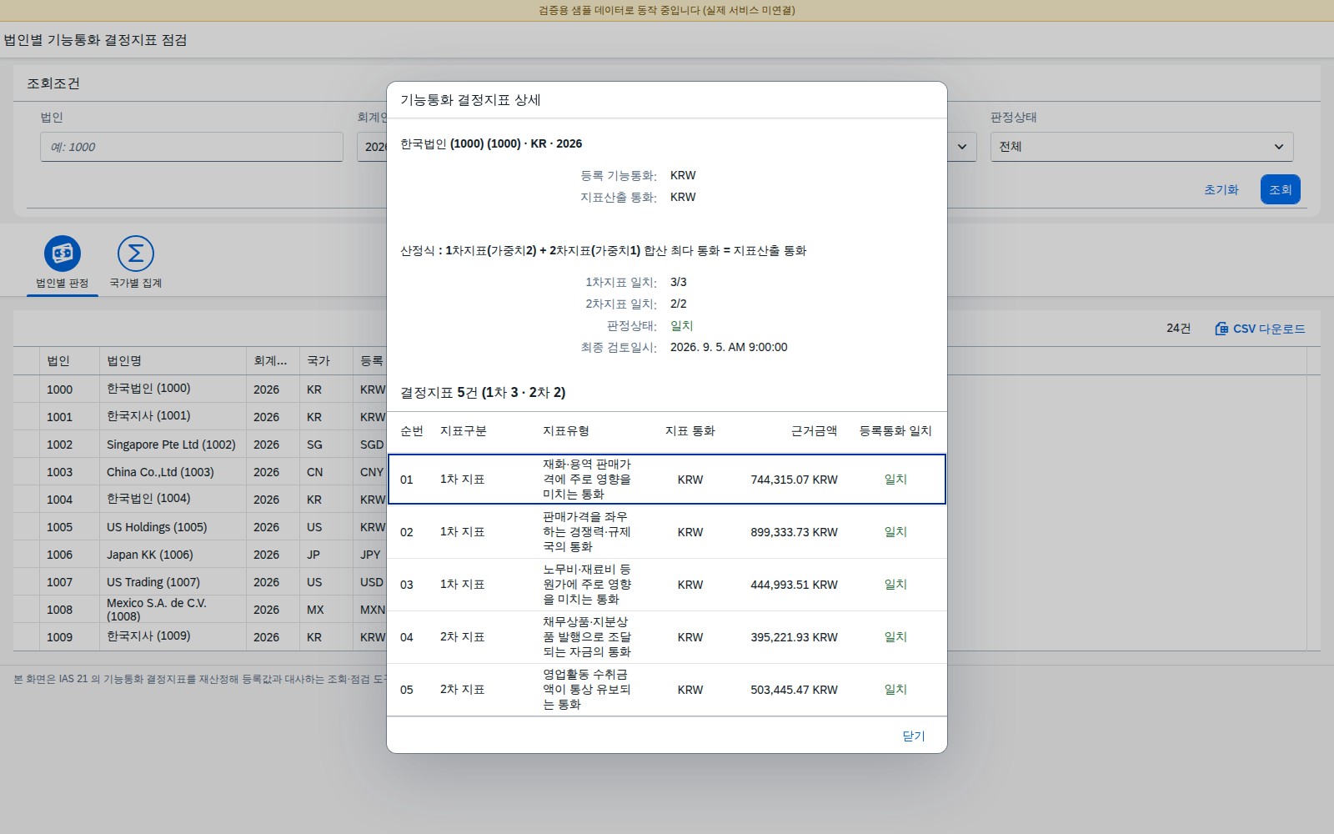Viewport: 1334px width, 834px height.
Task: Select indicator row 04 채무상품·지분상품
Action: pos(667,637)
